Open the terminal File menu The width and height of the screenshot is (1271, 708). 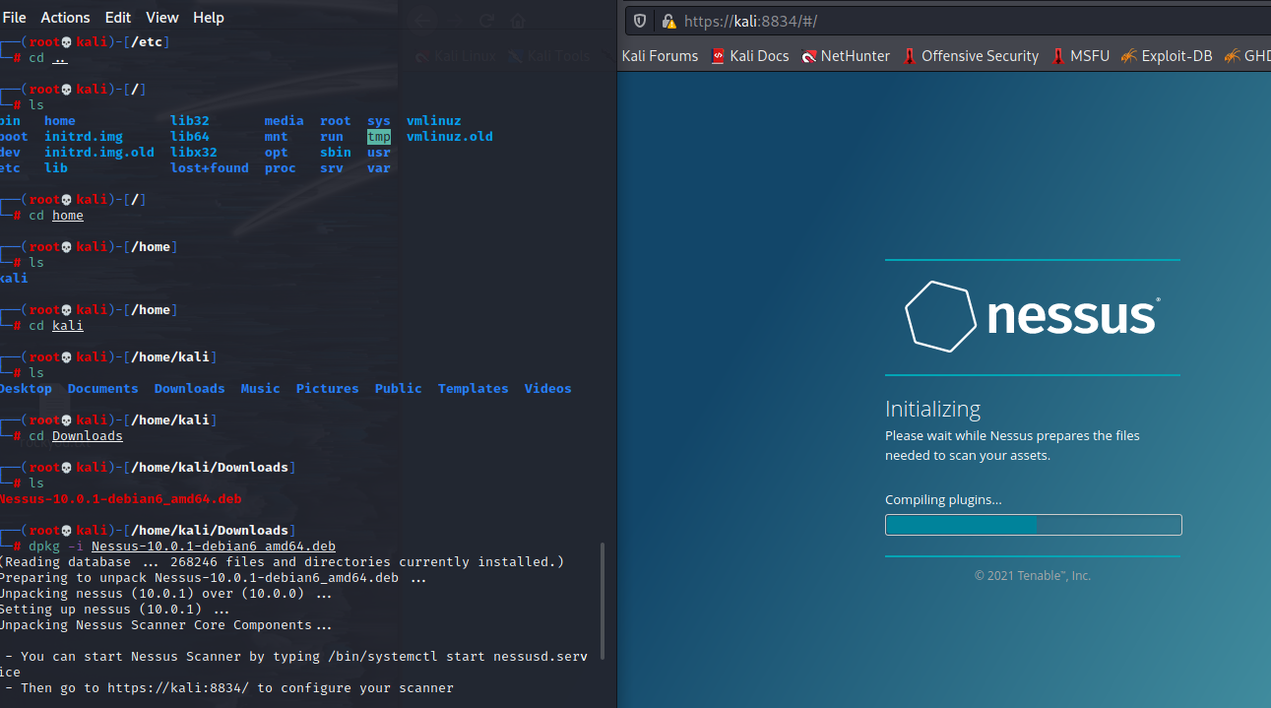click(15, 18)
